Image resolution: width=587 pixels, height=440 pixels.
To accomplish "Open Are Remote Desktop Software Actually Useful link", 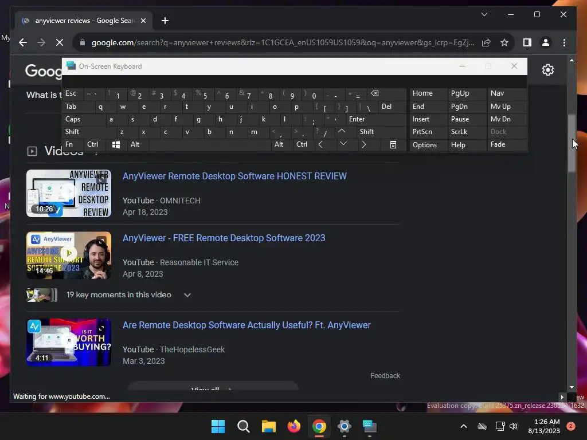I will tap(246, 325).
